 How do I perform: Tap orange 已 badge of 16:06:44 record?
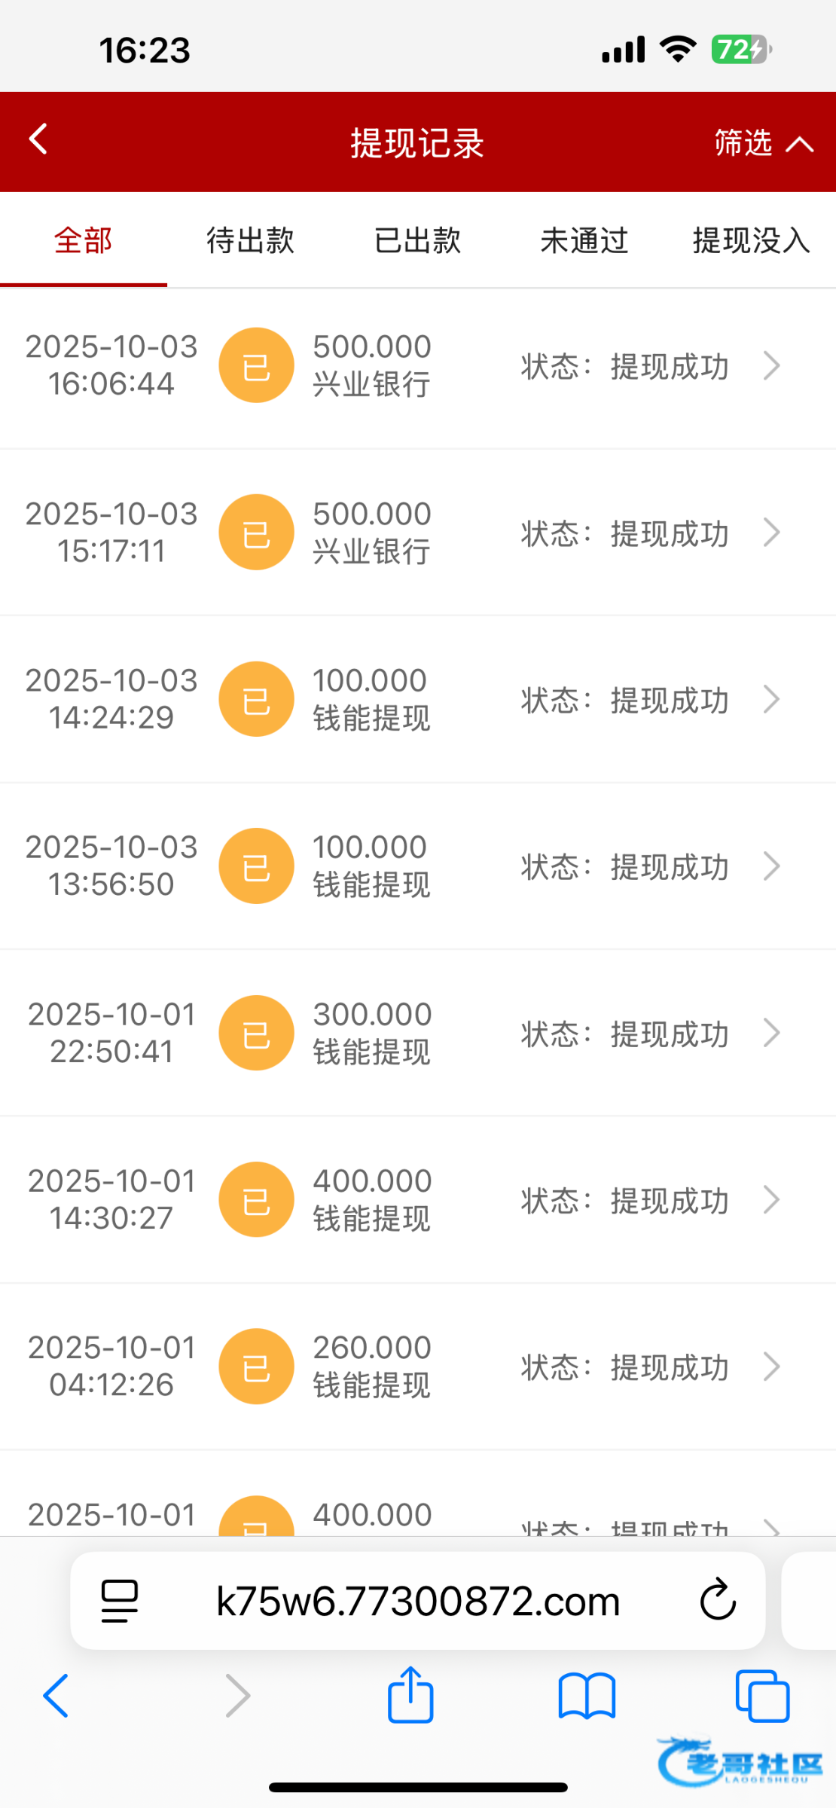256,365
